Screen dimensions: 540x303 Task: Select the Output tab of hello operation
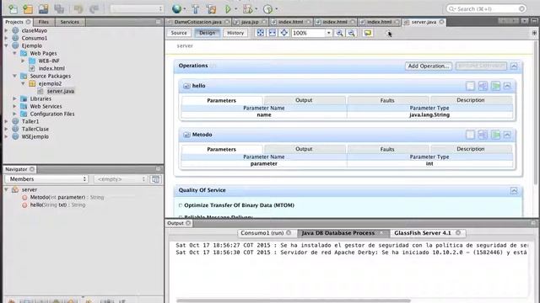304,100
